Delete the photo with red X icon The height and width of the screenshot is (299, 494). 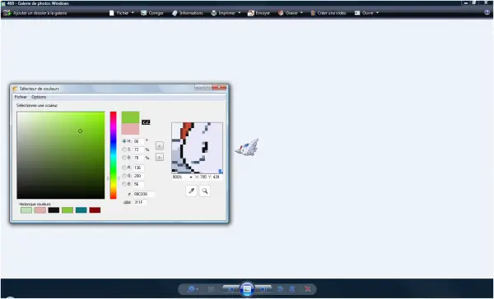(307, 289)
